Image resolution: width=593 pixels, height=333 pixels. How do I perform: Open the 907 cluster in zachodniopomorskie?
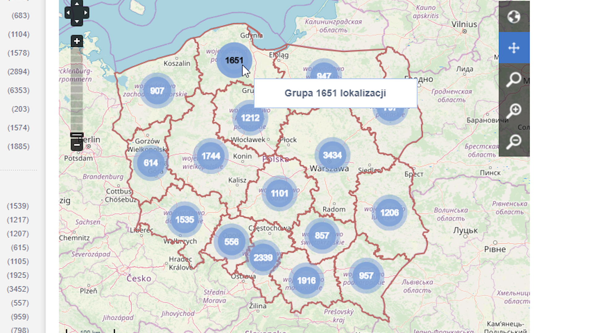click(x=157, y=91)
